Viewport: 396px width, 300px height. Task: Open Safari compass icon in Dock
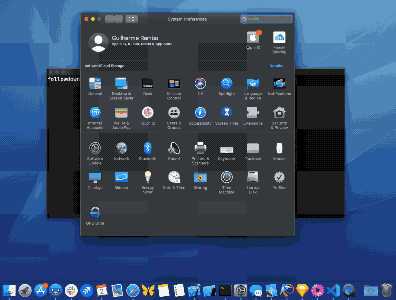(x=133, y=290)
